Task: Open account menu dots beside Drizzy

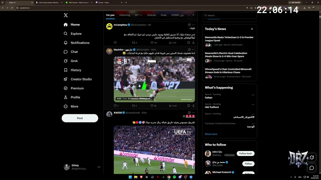Action: (99, 167)
